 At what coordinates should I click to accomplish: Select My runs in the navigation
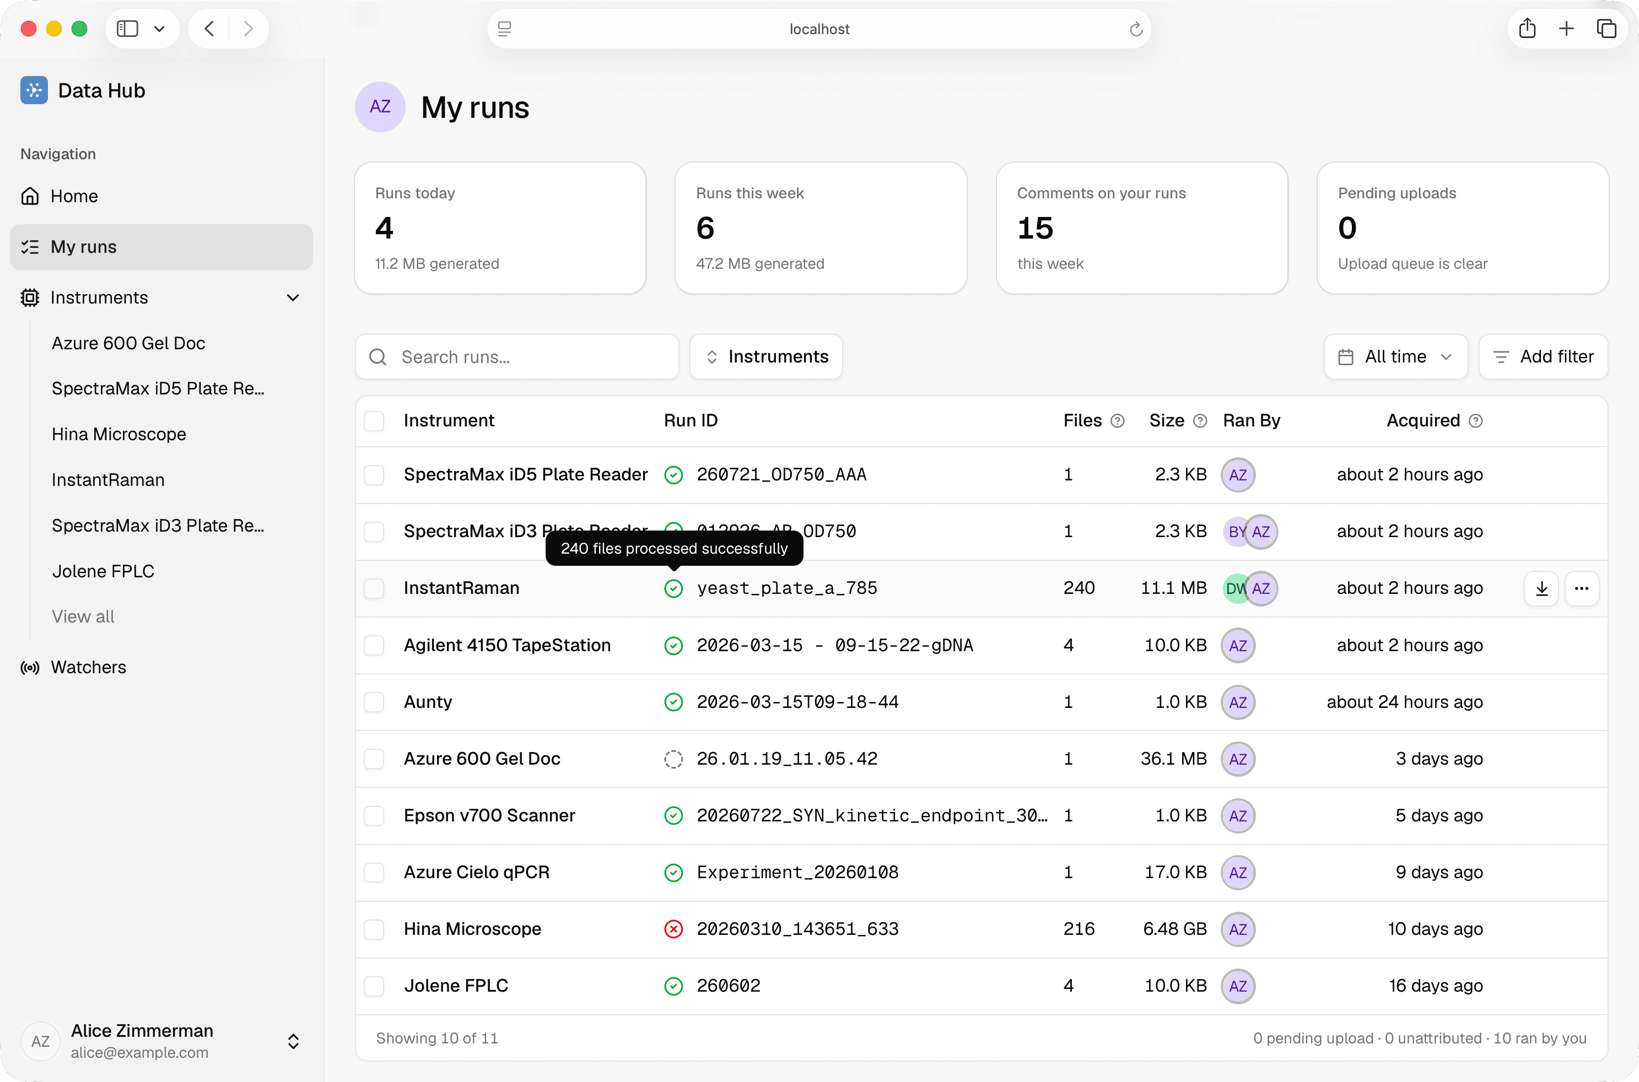(x=161, y=247)
